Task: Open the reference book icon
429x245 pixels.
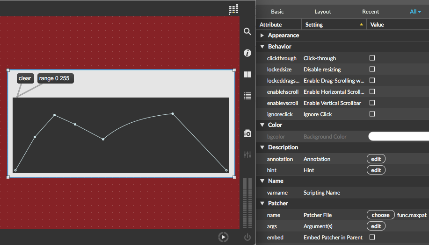Action: pyautogui.click(x=247, y=75)
